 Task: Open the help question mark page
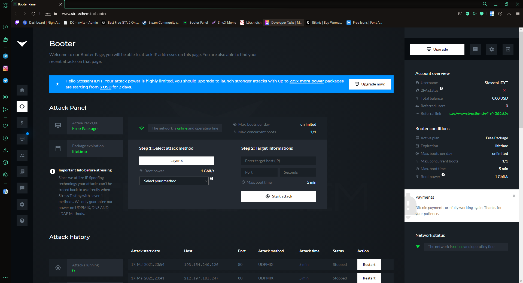[x=22, y=221]
